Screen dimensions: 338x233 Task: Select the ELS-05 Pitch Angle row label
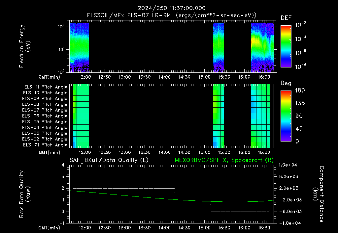[x=45, y=122]
